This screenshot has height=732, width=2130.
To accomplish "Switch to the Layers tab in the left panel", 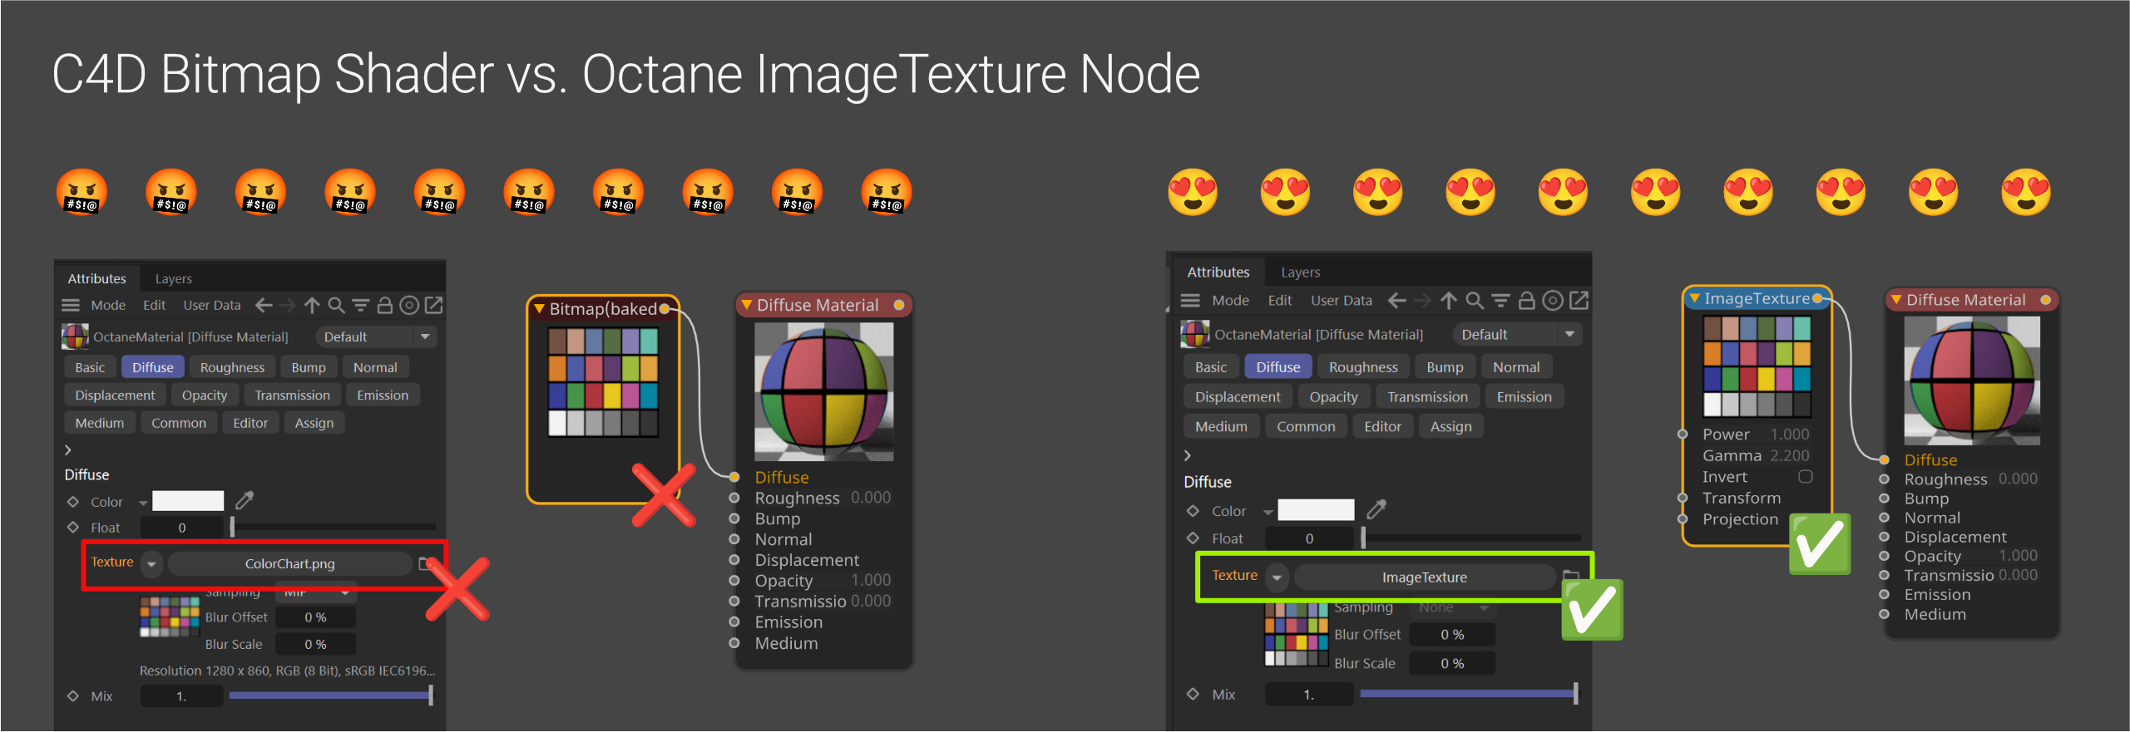I will tap(173, 279).
